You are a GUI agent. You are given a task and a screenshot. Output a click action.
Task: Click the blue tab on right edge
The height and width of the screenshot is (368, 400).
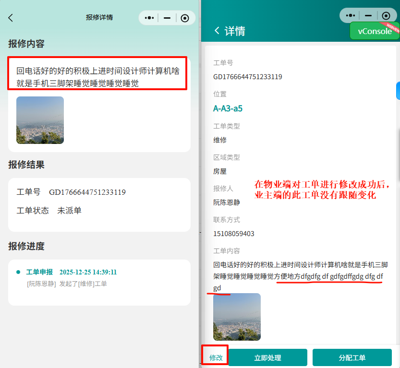[398, 91]
